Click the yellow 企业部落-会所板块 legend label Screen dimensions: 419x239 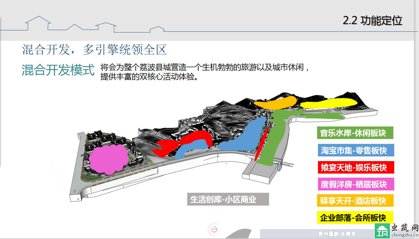coord(355,217)
